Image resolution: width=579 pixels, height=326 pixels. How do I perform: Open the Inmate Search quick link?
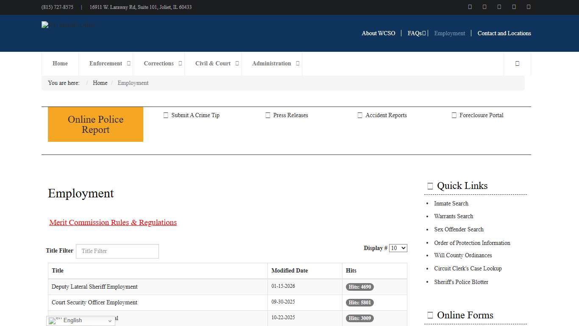click(451, 204)
